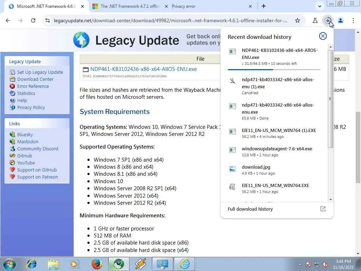
Task: Open the Chrome profile avatar
Action: click(341, 20)
